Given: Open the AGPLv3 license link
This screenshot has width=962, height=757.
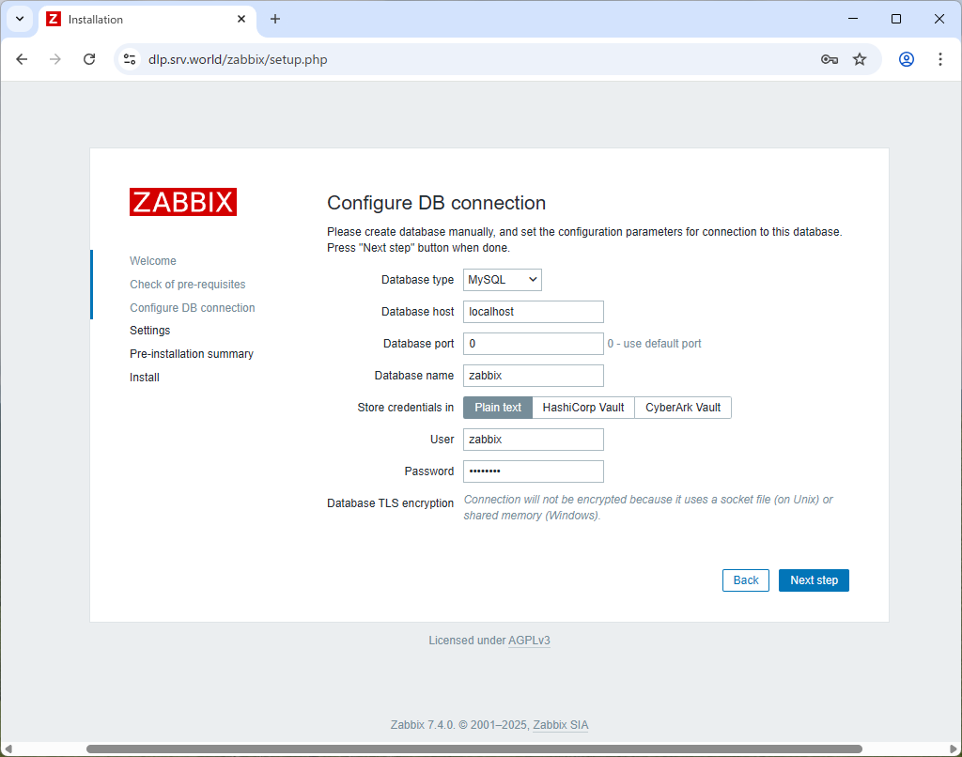Looking at the screenshot, I should [x=528, y=640].
